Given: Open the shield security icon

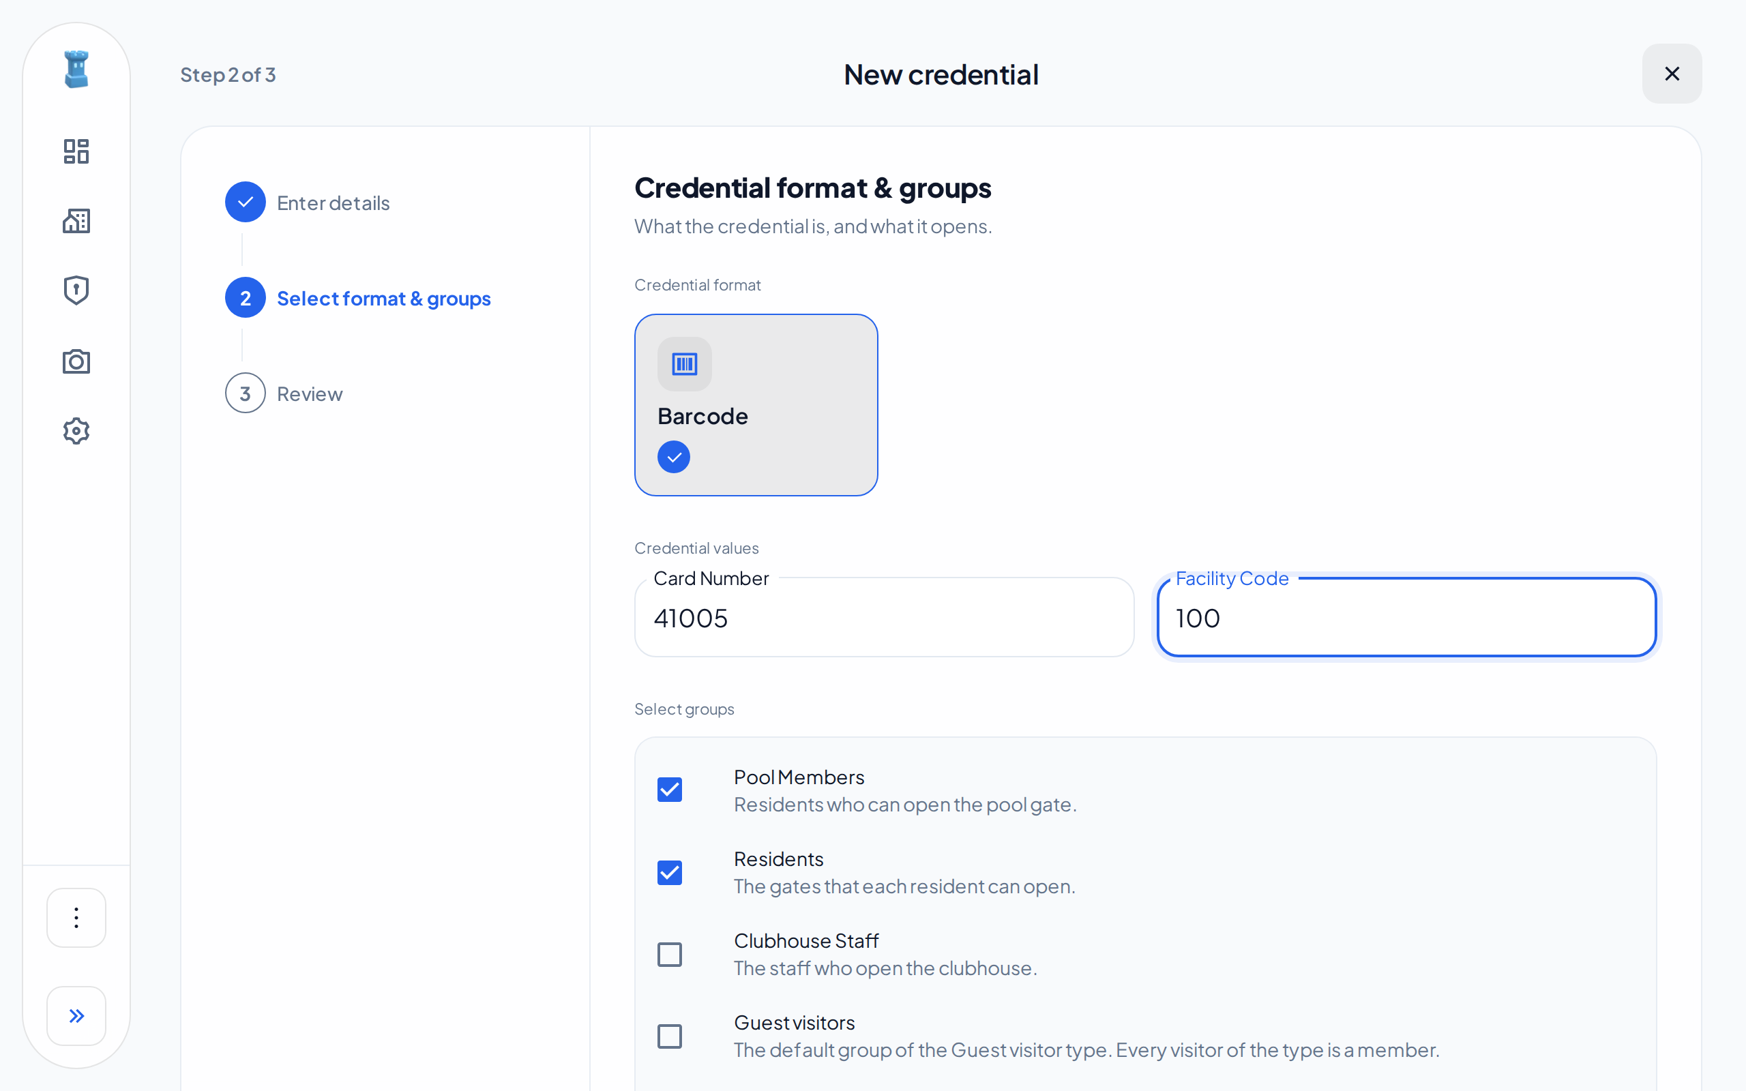Looking at the screenshot, I should (76, 290).
